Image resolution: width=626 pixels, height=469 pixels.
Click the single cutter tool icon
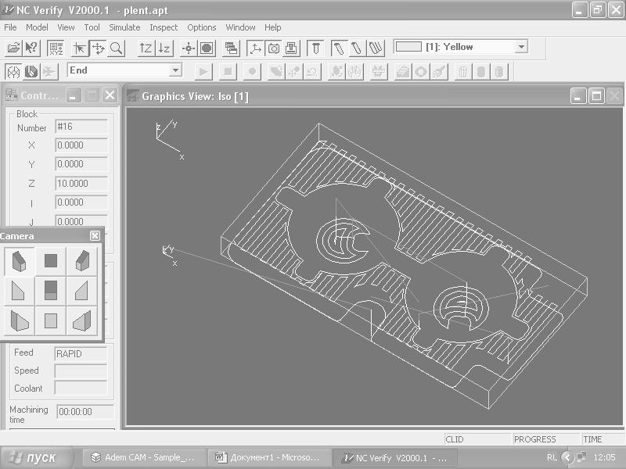tap(315, 48)
